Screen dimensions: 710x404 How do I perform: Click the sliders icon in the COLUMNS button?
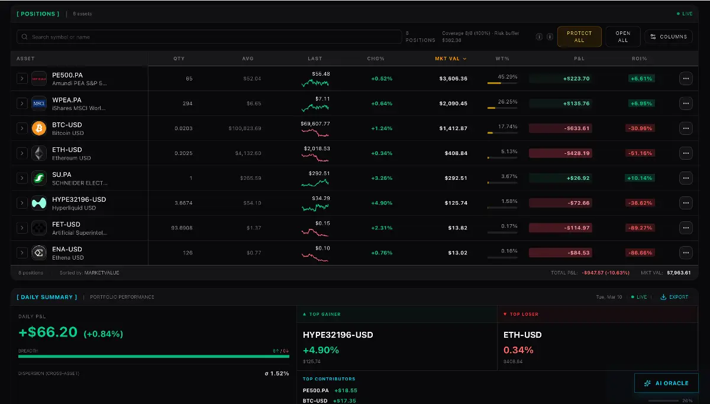(x=653, y=37)
